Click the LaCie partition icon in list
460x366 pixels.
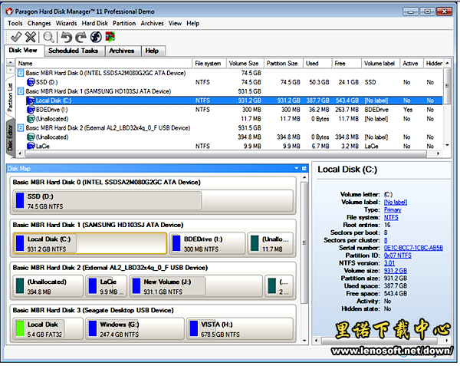tap(31, 146)
